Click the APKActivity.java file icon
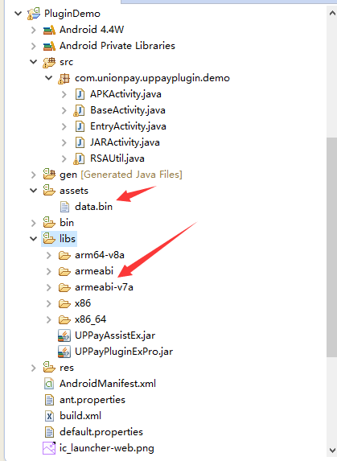 (80, 94)
